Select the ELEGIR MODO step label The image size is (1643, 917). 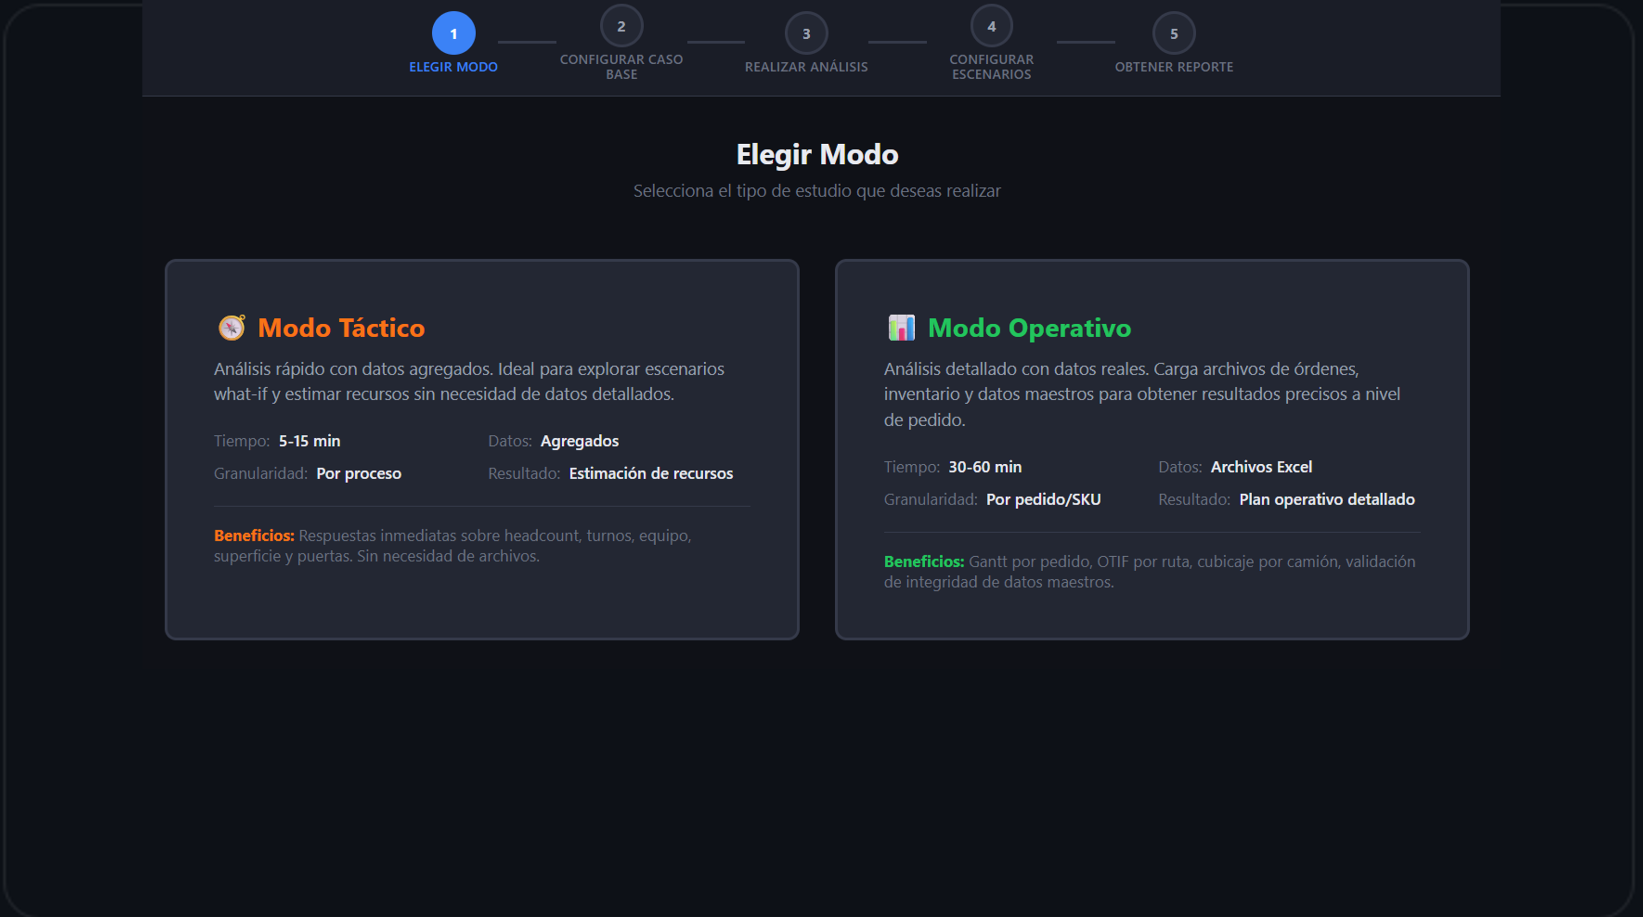click(454, 67)
